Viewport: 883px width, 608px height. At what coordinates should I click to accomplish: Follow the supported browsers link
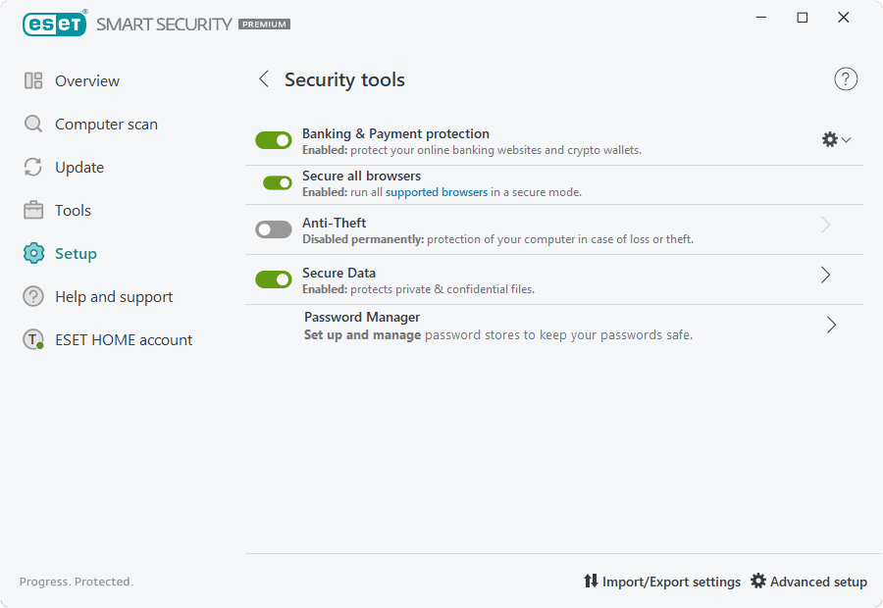point(437,192)
